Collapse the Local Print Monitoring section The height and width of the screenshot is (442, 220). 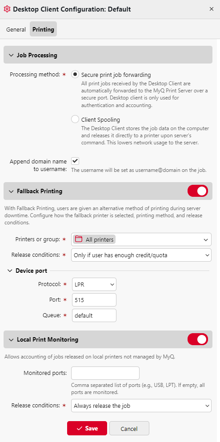point(11,340)
